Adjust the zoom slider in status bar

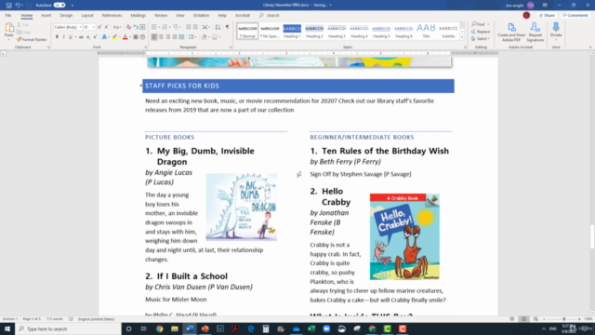click(564, 319)
